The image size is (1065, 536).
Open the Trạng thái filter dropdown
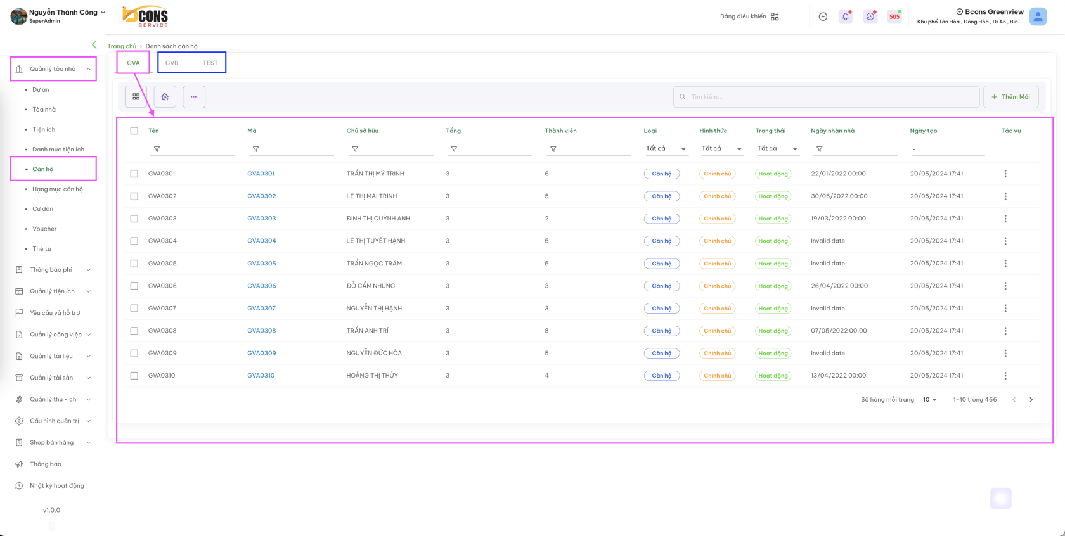click(x=777, y=148)
